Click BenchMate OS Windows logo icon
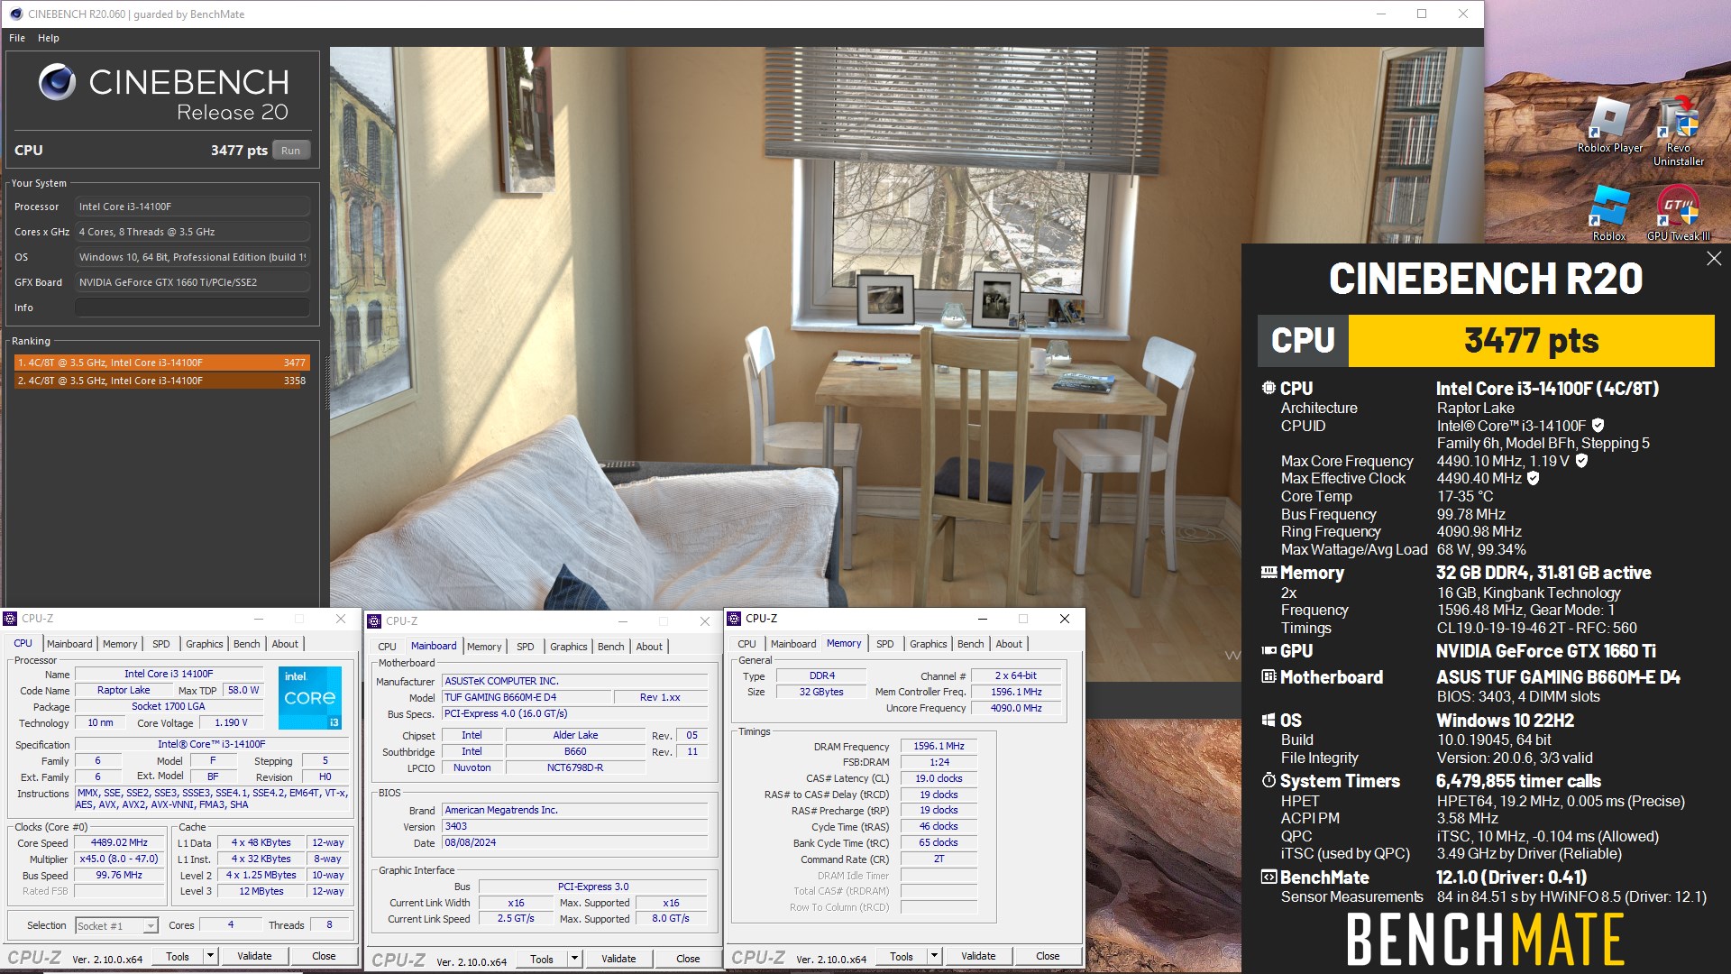Viewport: 1731px width, 974px height. click(x=1268, y=721)
